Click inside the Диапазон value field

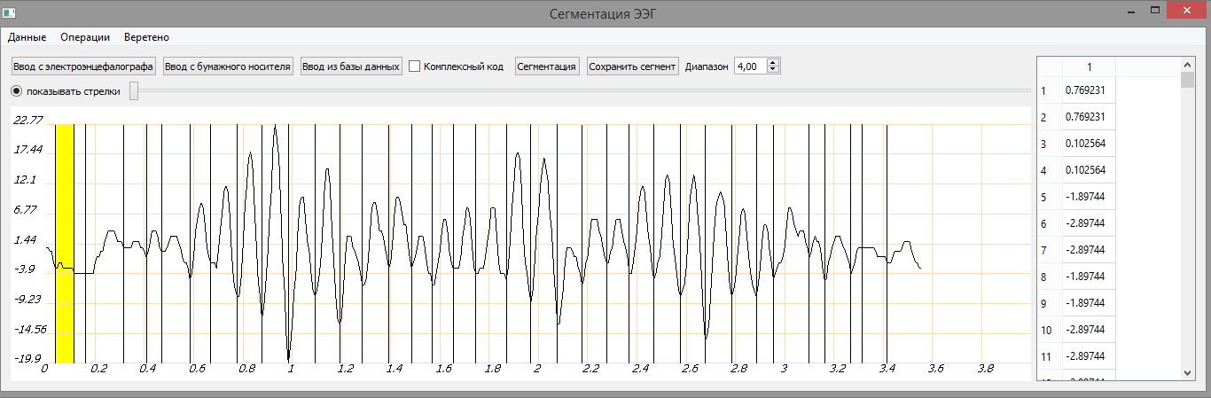tap(750, 66)
